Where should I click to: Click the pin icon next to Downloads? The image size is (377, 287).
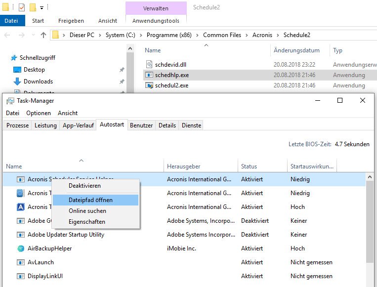122,82
